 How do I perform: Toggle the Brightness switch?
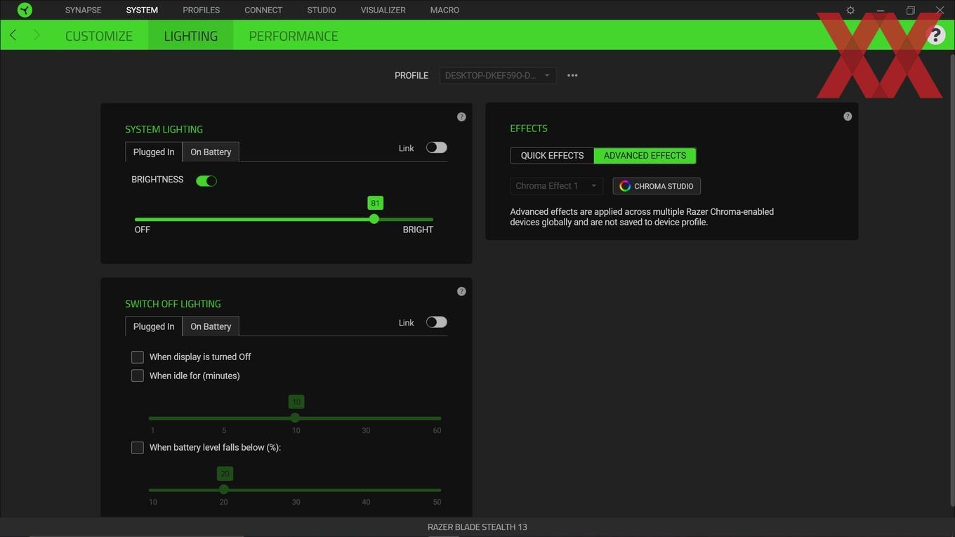pyautogui.click(x=206, y=180)
